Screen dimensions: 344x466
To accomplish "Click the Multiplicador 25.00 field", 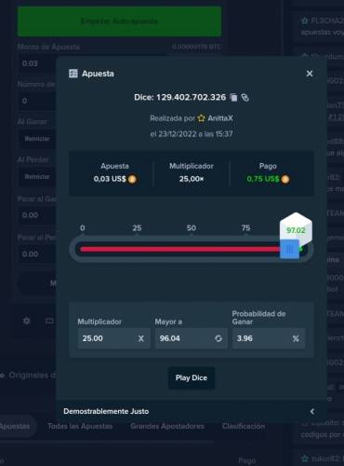I will click(114, 338).
